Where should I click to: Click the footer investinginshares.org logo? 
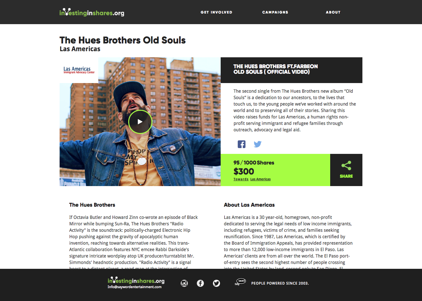pos(136,280)
